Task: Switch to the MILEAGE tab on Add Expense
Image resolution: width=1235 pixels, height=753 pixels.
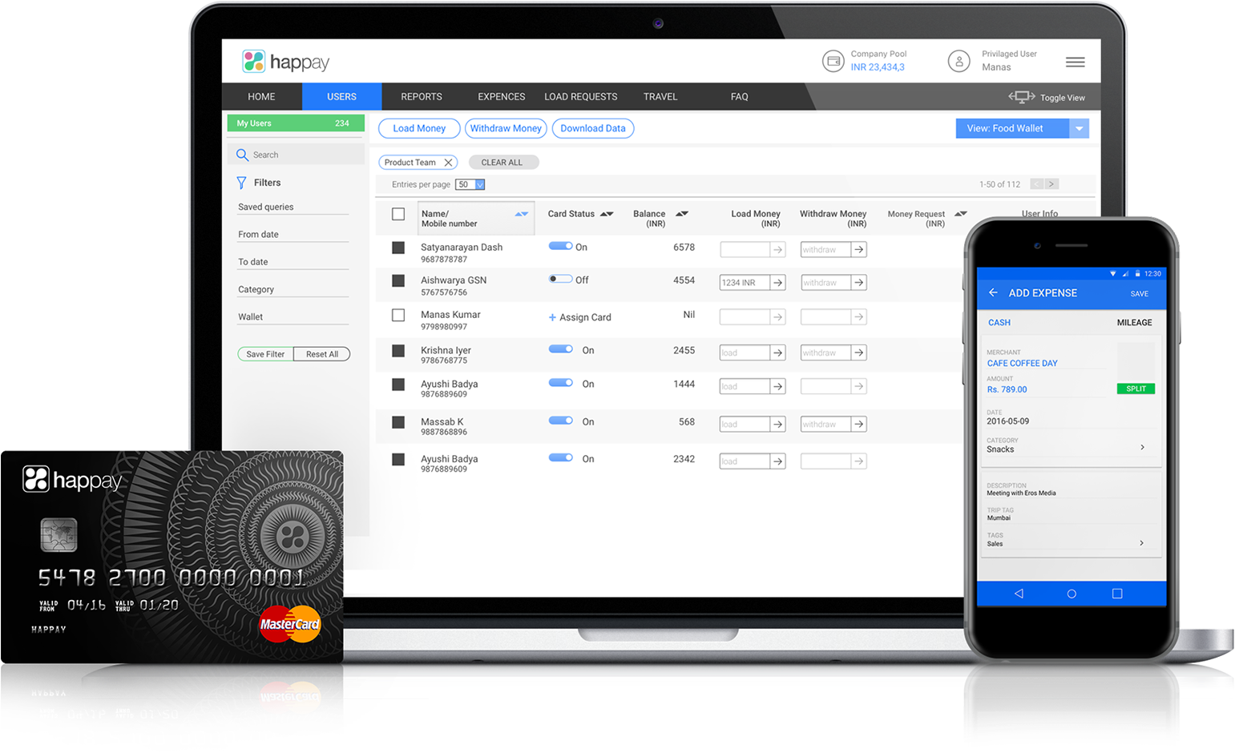Action: click(x=1135, y=322)
